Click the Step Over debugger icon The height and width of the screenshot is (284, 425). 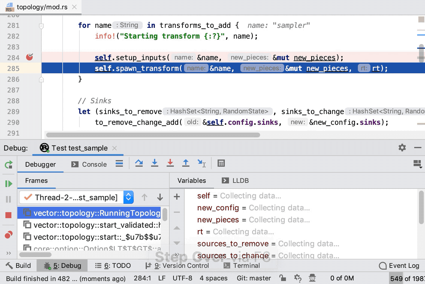[139, 163]
